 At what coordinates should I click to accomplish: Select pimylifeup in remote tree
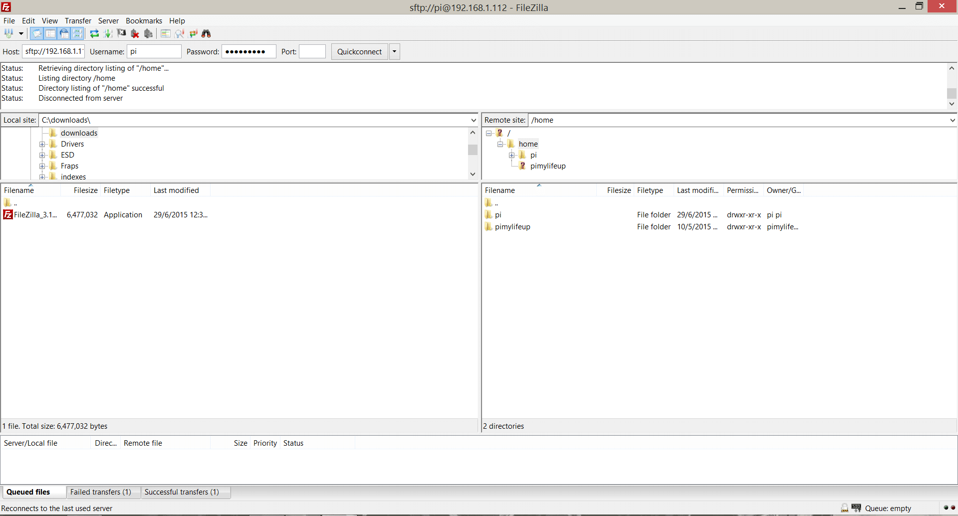point(547,166)
